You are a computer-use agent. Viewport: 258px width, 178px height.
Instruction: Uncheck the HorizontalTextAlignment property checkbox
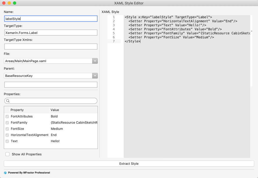click(x=7, y=135)
